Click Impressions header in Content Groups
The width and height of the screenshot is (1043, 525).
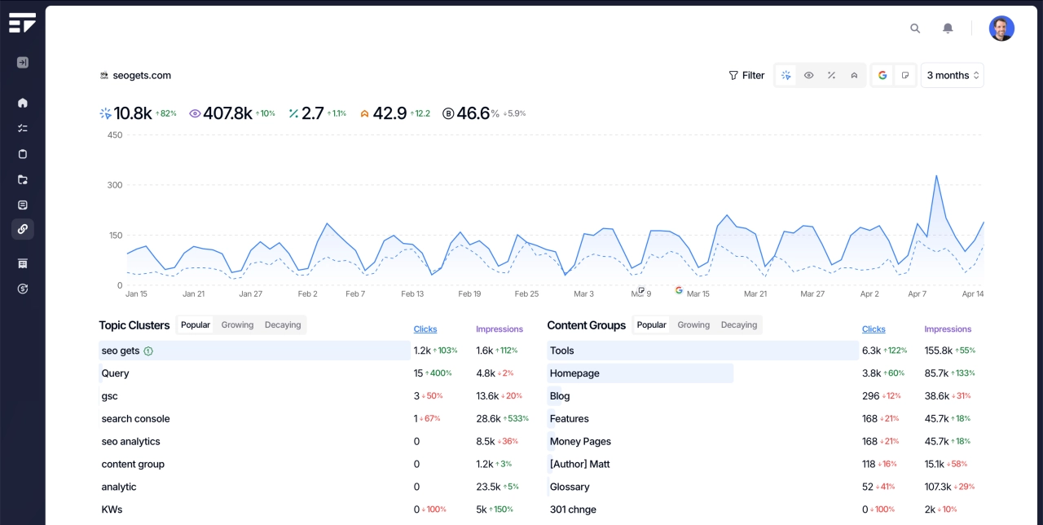pos(948,329)
